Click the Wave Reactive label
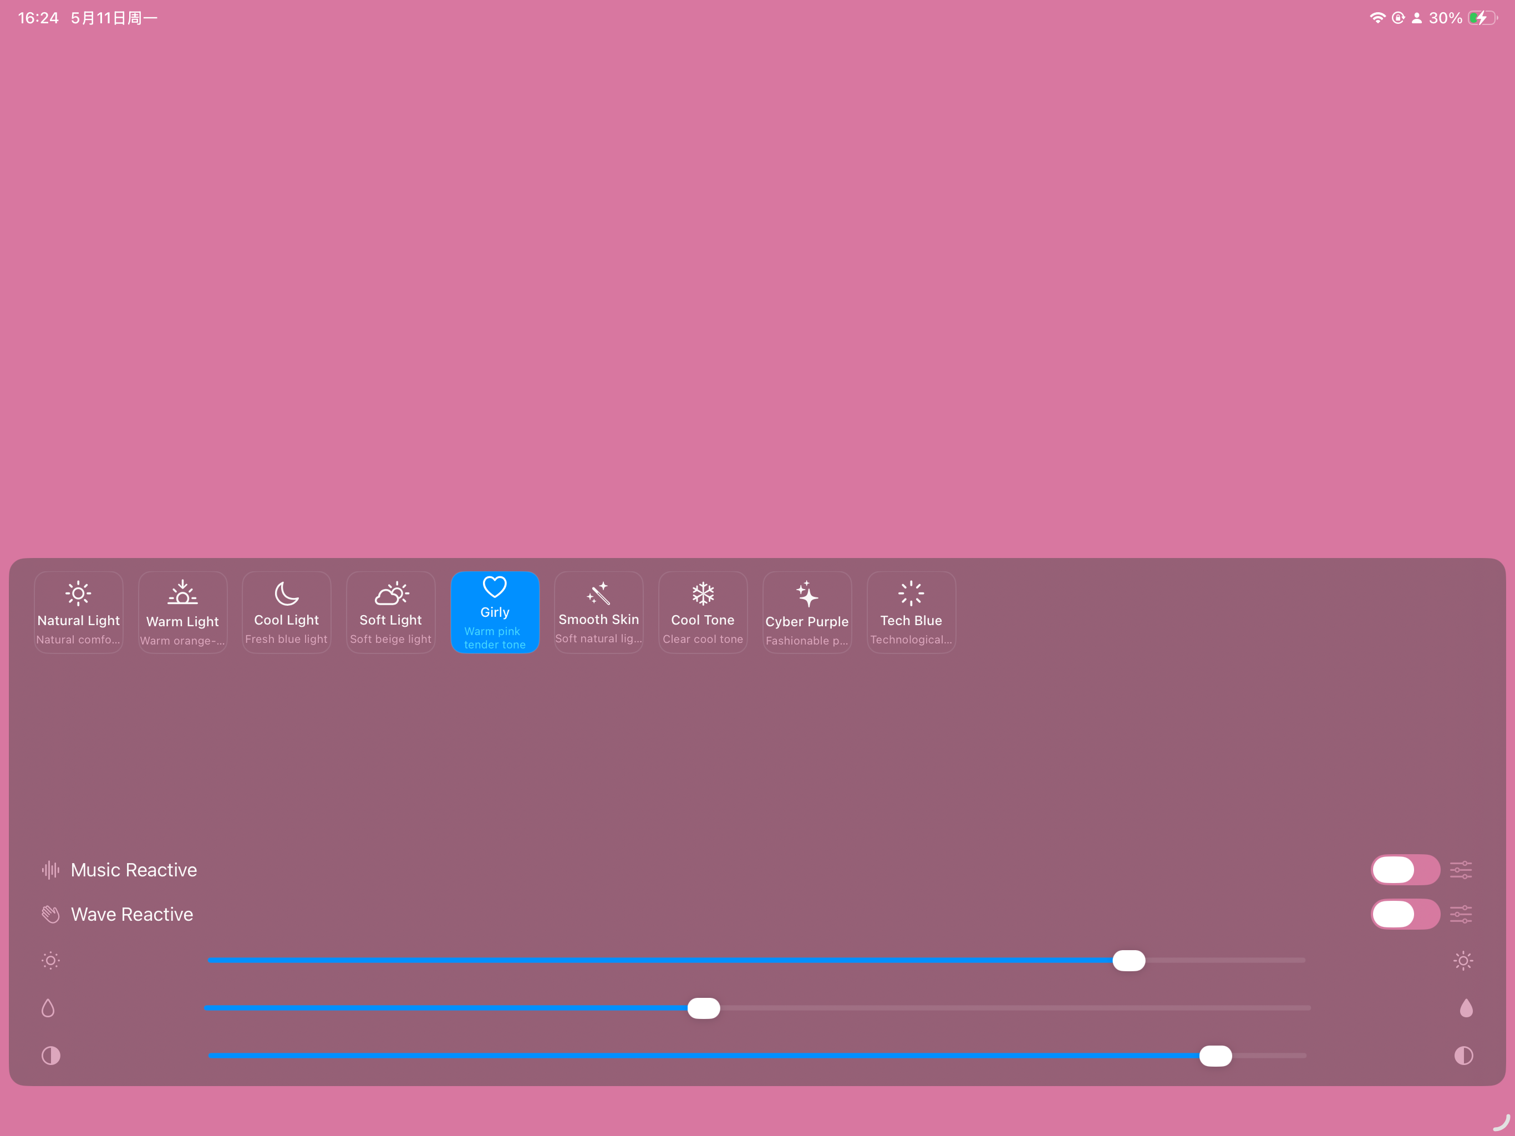This screenshot has height=1136, width=1515. [x=132, y=914]
